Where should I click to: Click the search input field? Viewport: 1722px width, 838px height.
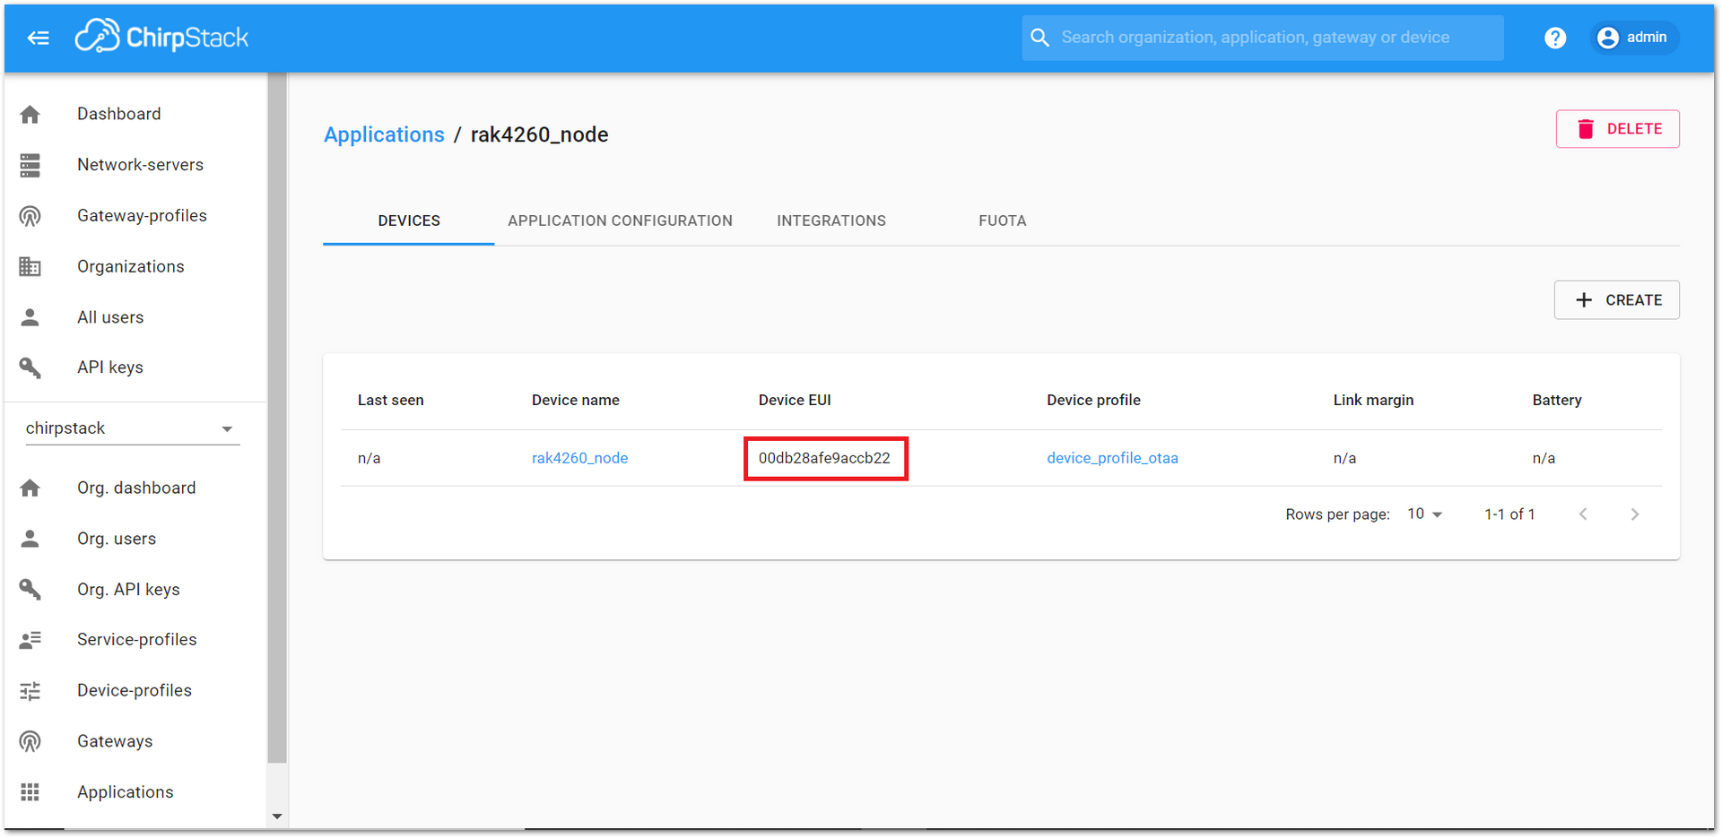point(1263,38)
